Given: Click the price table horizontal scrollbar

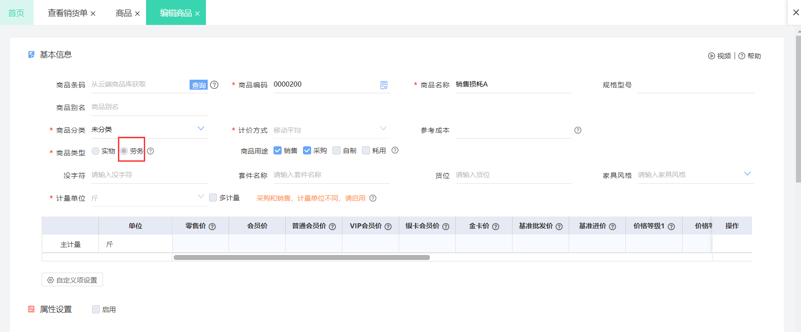Looking at the screenshot, I should pos(302,257).
